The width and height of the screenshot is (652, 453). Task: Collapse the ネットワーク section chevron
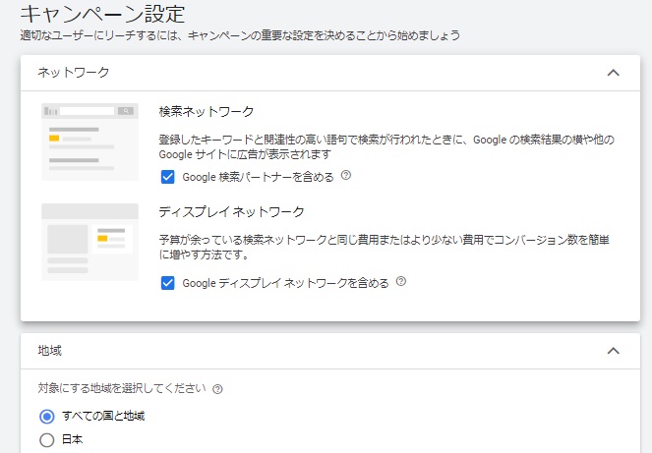(614, 73)
